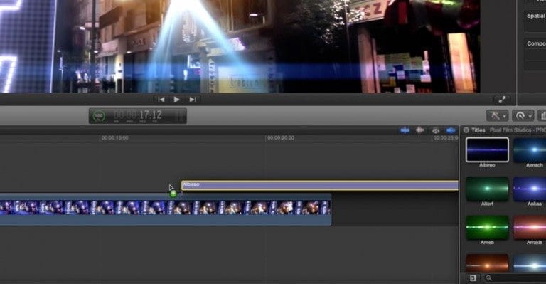Open the retime speed dropdown
The width and height of the screenshot is (546, 284).
523,116
